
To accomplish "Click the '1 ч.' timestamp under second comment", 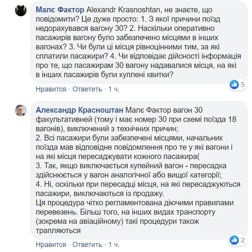I will tap(114, 245).
